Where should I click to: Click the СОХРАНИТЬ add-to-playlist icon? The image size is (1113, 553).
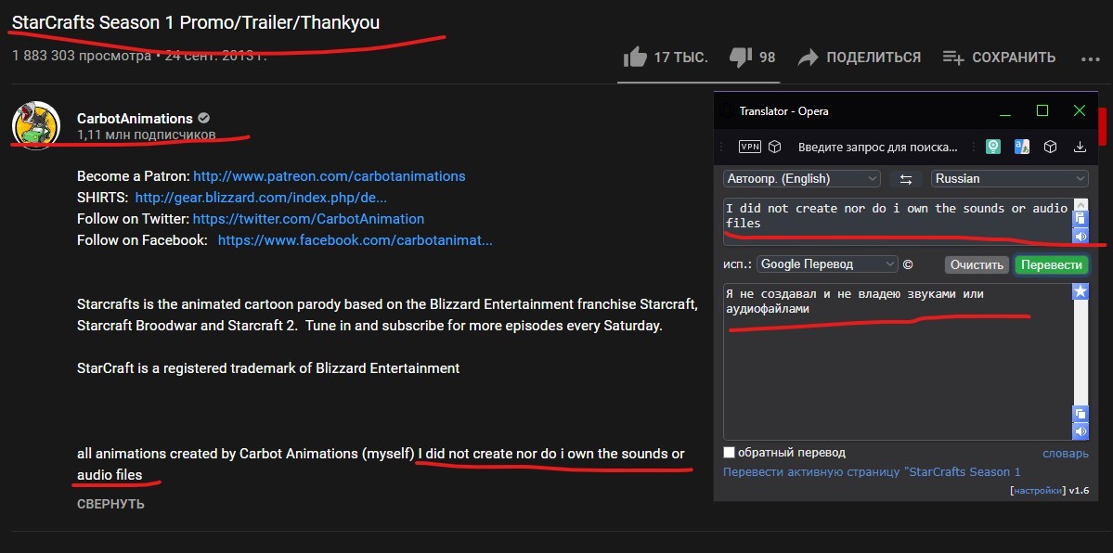[953, 58]
